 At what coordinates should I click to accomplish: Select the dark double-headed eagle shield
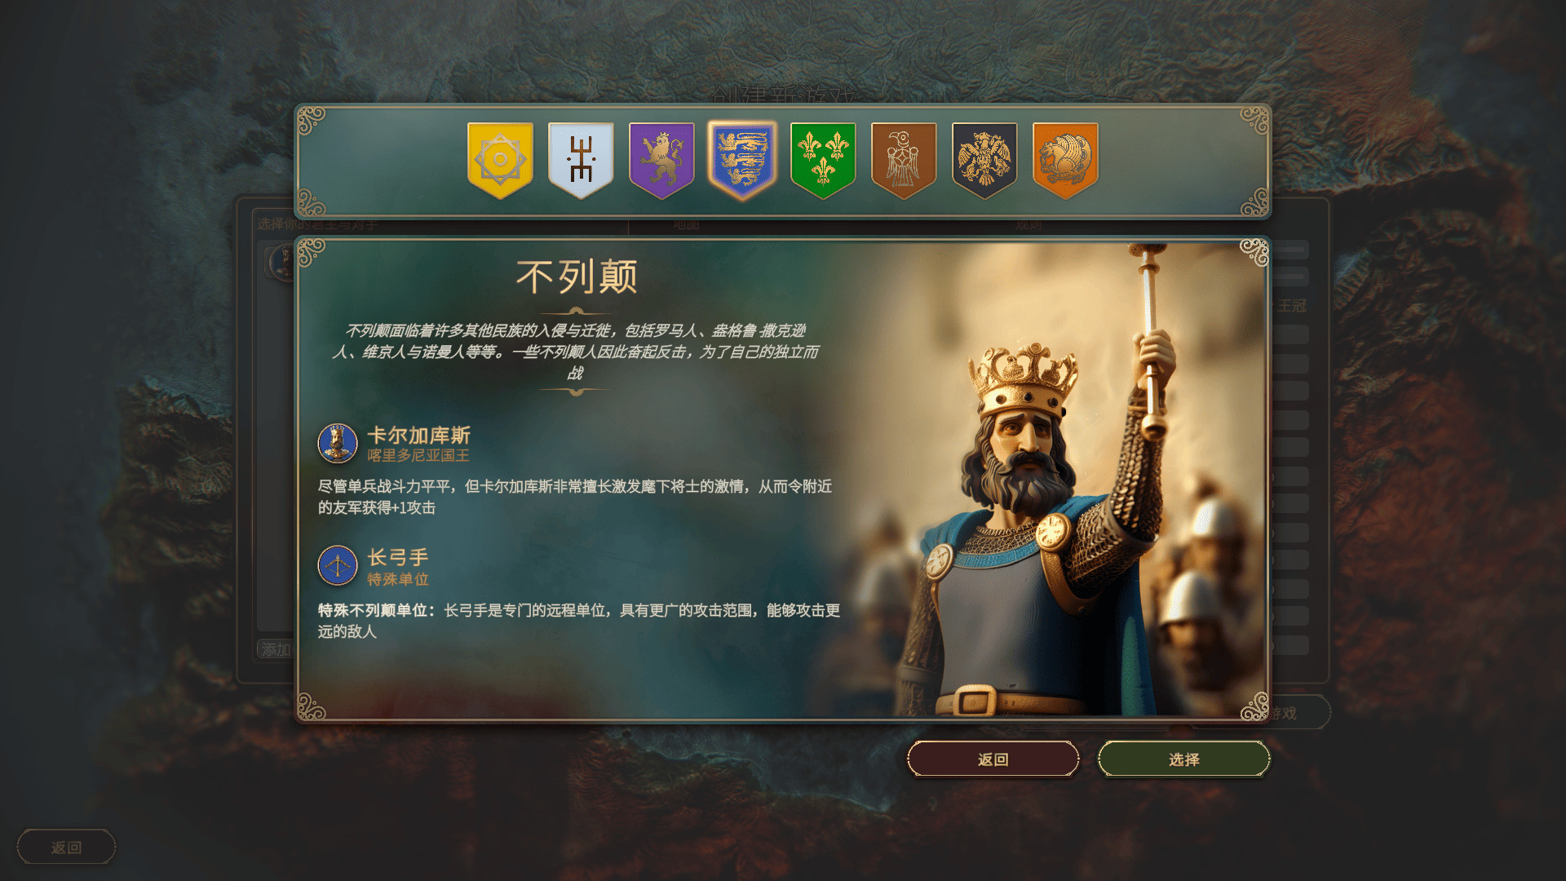(x=984, y=160)
